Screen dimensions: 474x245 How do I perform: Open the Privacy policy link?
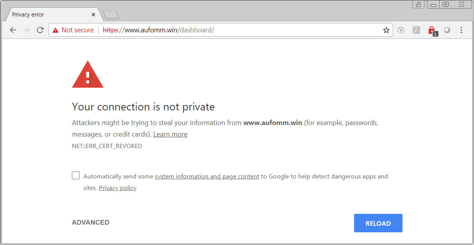pos(118,188)
